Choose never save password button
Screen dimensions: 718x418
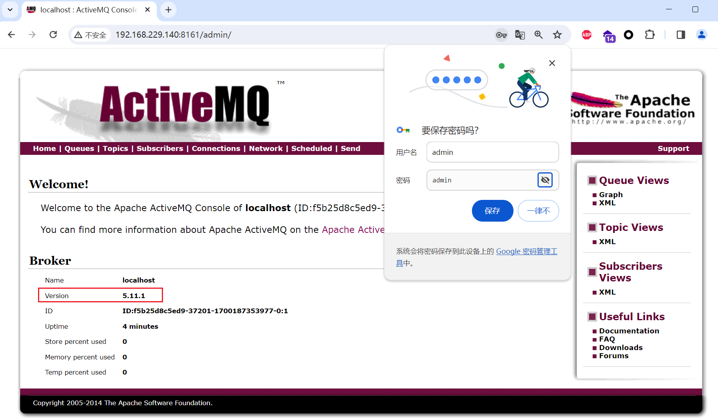point(538,211)
